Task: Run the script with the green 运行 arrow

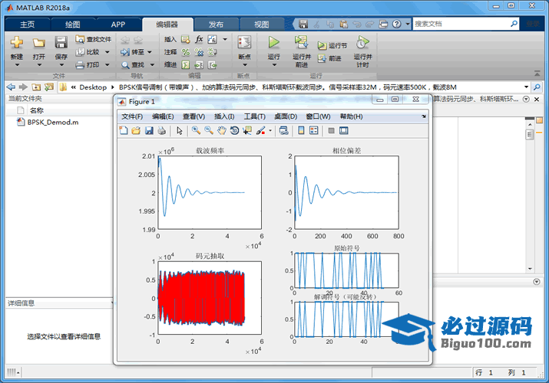Action: [274, 43]
